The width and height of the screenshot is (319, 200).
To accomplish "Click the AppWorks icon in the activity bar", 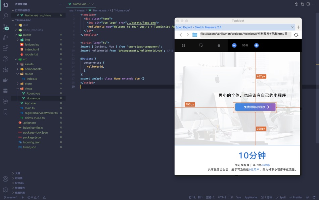I will pos(5,101).
